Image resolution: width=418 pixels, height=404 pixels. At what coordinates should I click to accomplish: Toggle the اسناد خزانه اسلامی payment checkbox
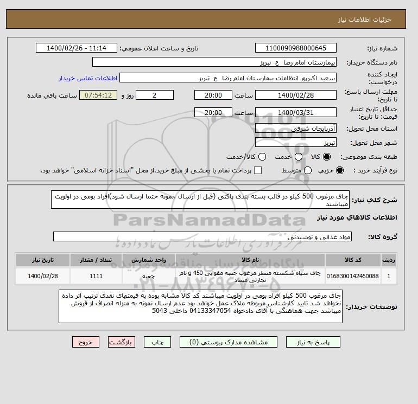coord(258,170)
